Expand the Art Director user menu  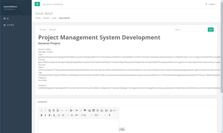(10, 9)
